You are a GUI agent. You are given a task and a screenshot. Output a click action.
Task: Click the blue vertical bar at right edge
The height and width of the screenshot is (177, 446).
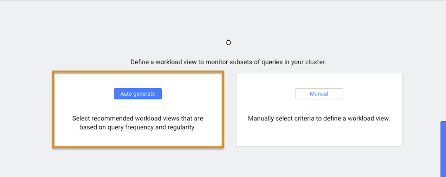443,149
